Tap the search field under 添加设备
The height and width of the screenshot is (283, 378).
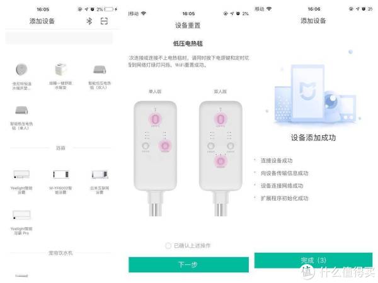click(x=59, y=38)
